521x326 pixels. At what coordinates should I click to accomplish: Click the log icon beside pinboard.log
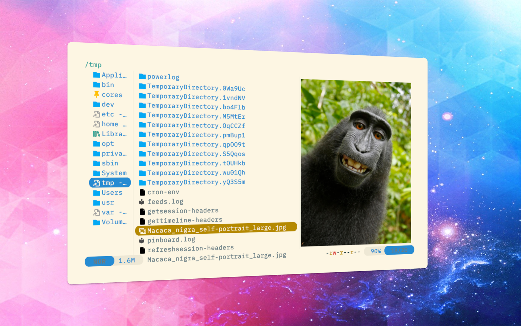coord(142,241)
